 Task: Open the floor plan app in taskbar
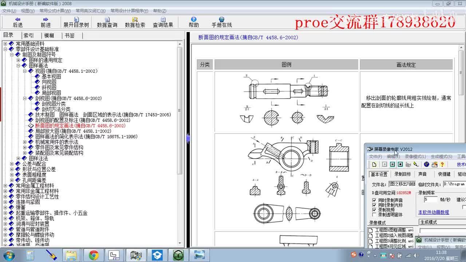(115, 255)
